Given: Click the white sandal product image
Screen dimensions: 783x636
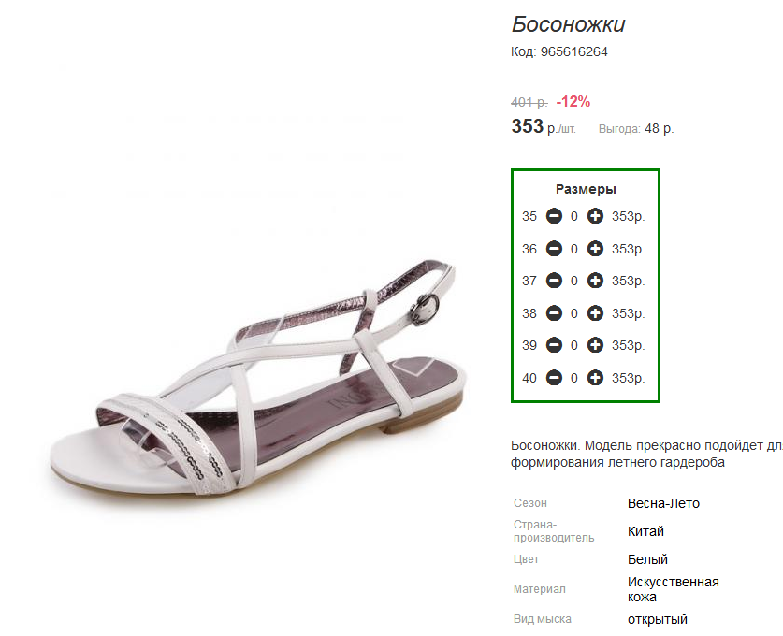Looking at the screenshot, I should click(x=258, y=378).
